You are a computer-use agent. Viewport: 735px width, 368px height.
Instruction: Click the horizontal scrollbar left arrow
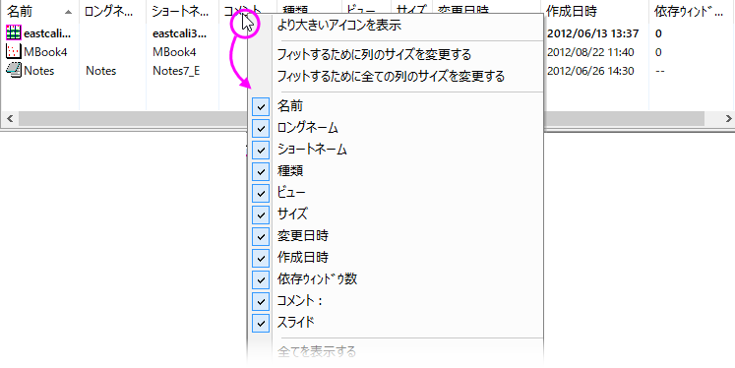coord(10,119)
